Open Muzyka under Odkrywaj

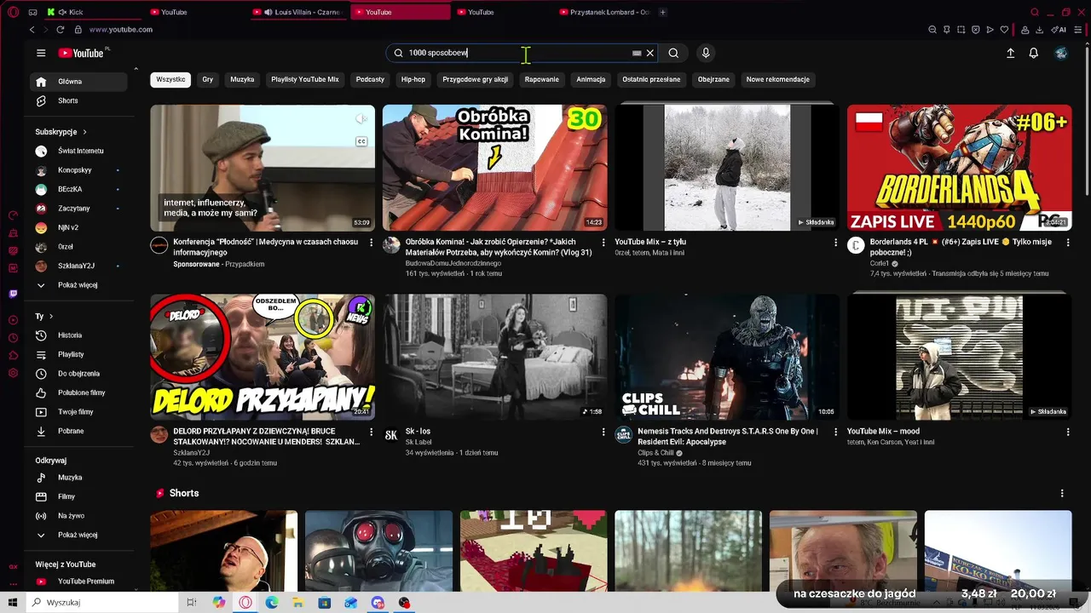pyautogui.click(x=80, y=478)
